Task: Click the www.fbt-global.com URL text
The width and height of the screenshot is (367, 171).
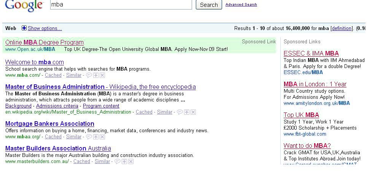Action: click(x=305, y=134)
